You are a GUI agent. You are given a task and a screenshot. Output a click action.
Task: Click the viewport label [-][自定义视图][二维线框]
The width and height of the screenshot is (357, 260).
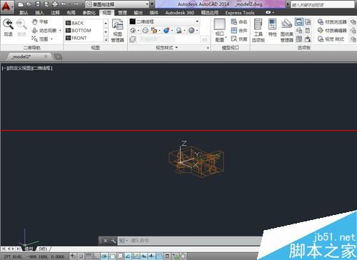pos(27,68)
